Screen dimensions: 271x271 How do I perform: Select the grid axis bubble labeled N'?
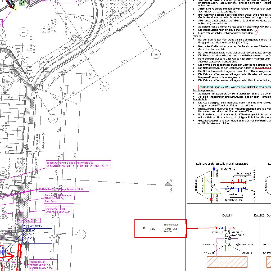click(156, 55)
